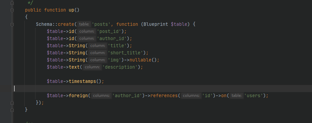Click the text( method on description line
This screenshot has width=312, height=123.
74,67
